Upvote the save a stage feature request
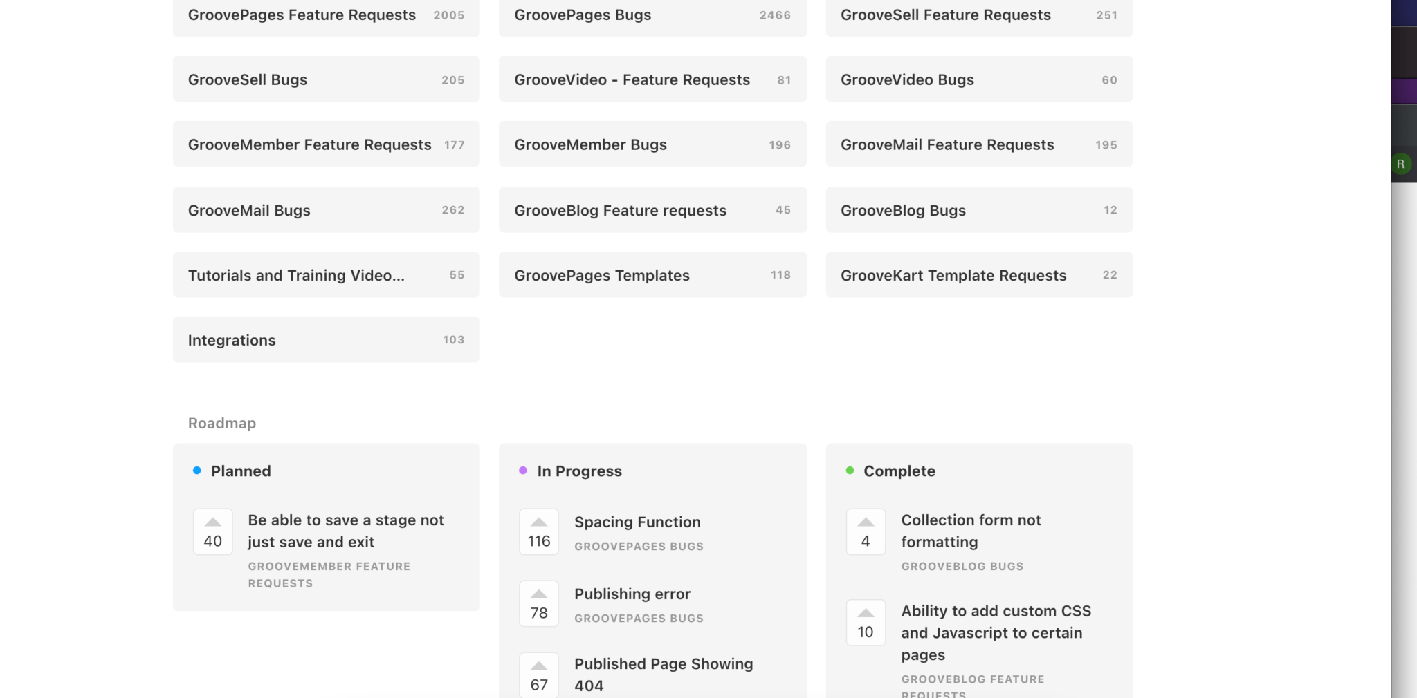 point(212,531)
